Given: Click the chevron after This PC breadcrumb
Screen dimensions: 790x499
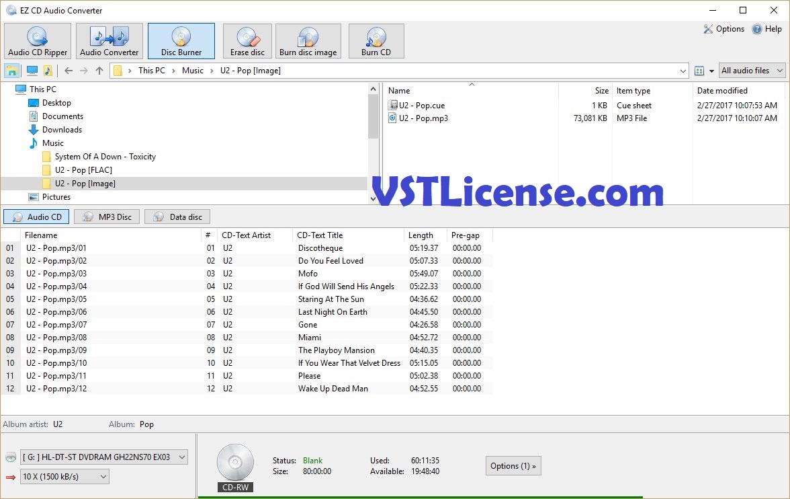Looking at the screenshot, I should 173,71.
